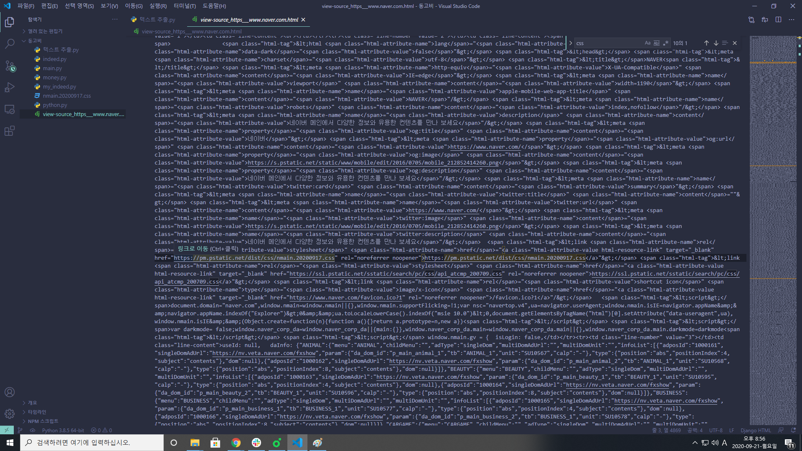Click the cloud publish status bar icon

33,430
